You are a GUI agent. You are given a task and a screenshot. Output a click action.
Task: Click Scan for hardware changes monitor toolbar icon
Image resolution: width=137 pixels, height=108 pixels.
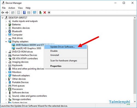click(35, 12)
